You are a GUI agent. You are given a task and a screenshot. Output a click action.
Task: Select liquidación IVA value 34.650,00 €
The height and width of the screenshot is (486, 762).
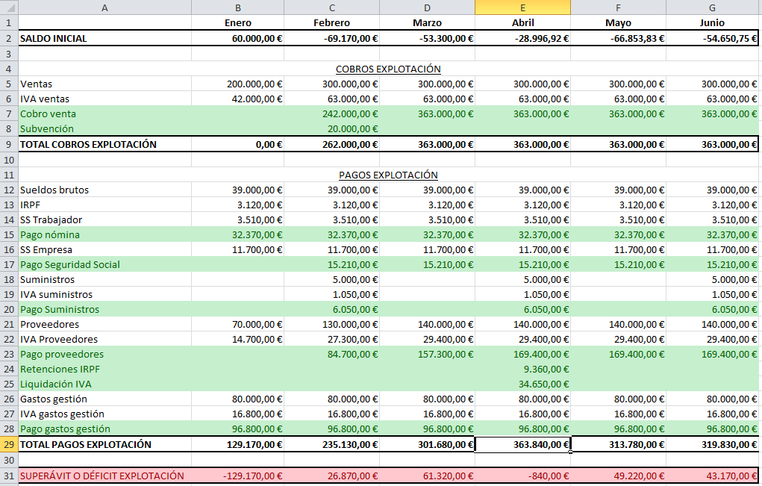pos(523,384)
